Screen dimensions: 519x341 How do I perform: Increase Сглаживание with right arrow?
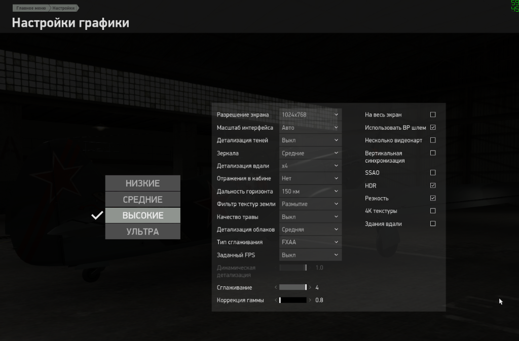(310, 287)
